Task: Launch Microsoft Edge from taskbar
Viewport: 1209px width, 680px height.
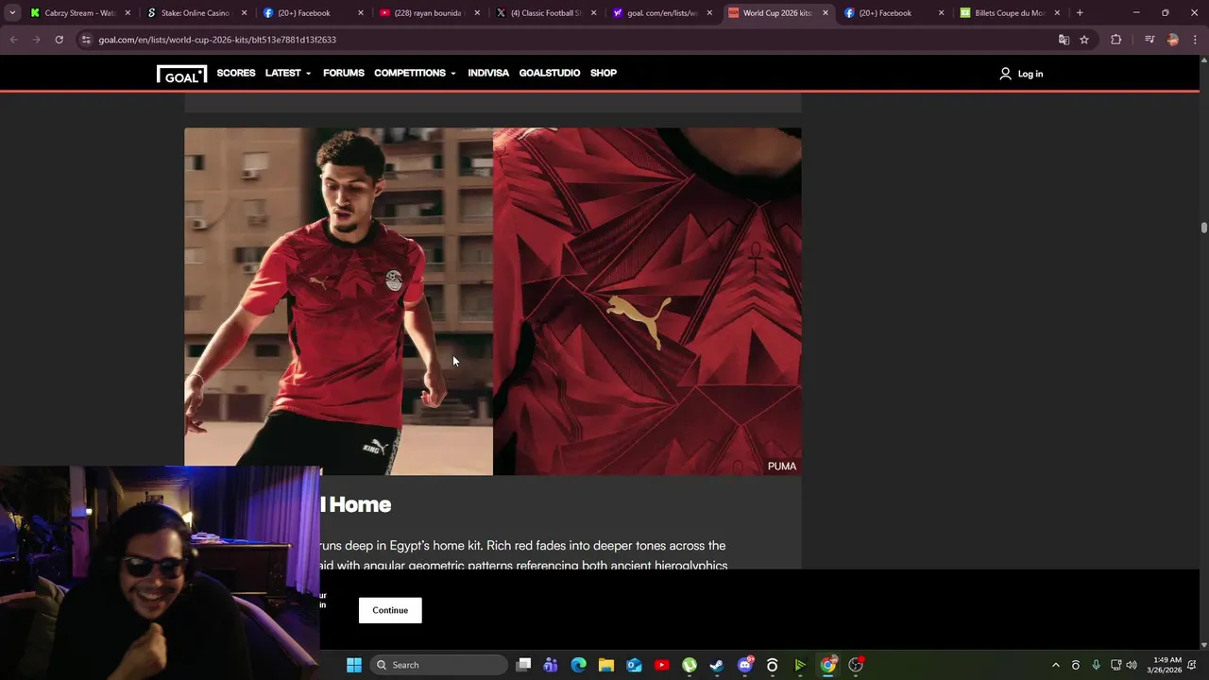Action: point(578,665)
